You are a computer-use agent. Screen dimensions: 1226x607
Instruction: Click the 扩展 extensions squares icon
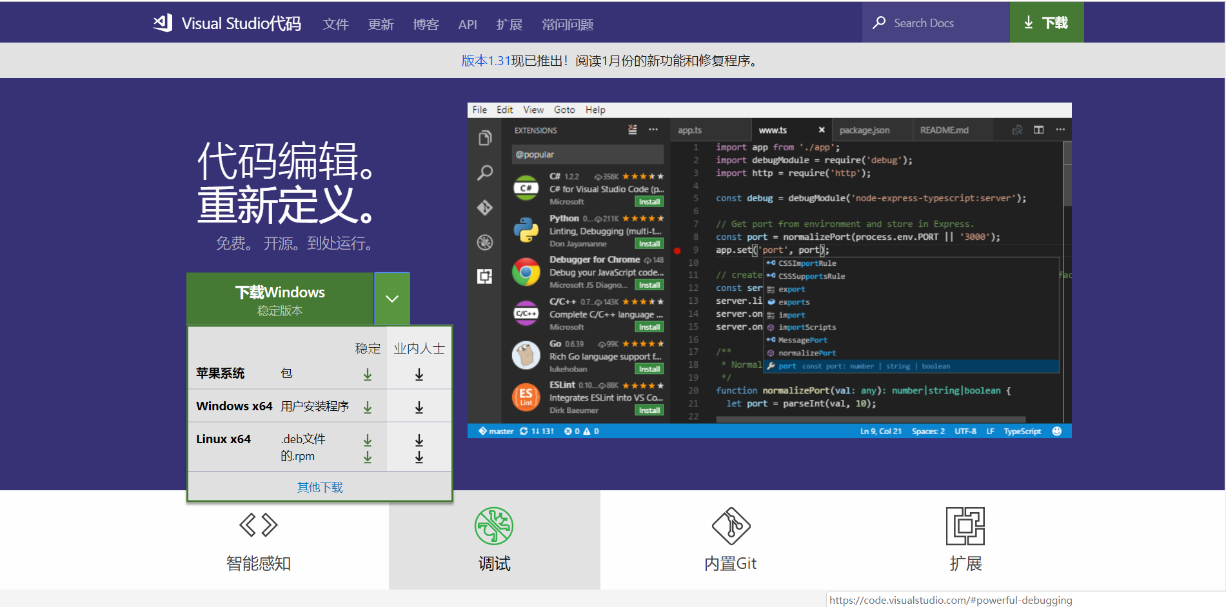[965, 526]
